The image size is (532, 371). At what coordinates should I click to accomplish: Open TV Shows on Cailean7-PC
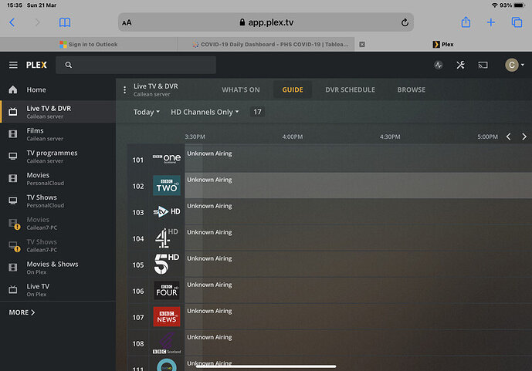point(58,245)
